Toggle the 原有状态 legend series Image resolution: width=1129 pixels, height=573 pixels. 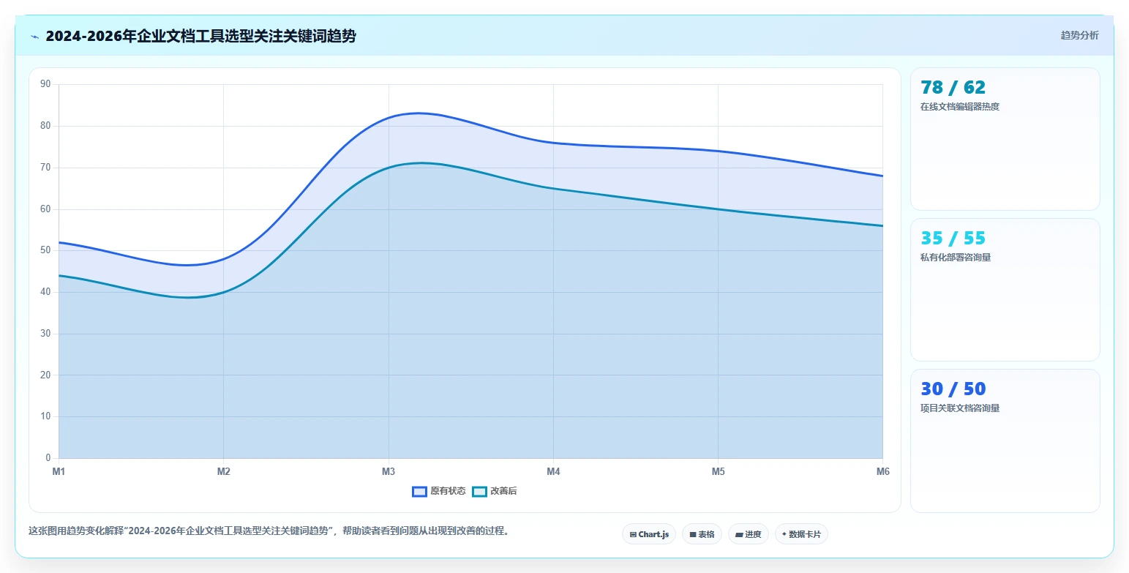tap(439, 491)
